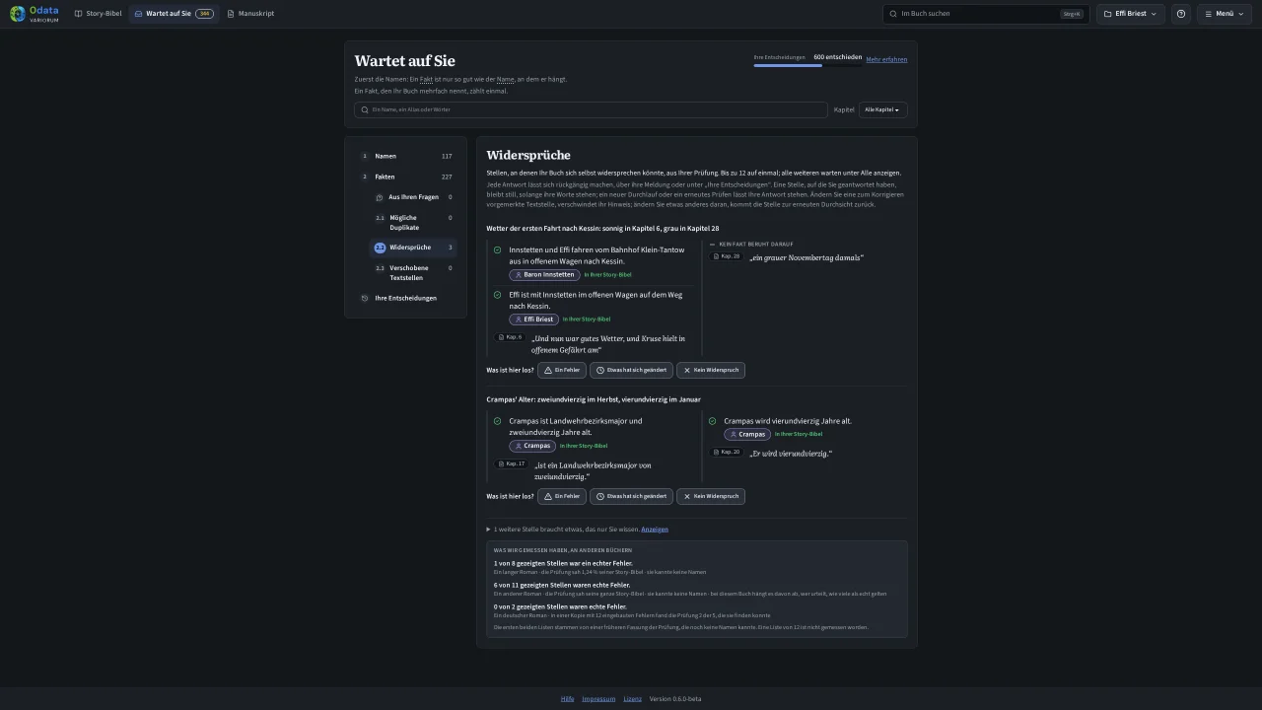Open Verschobene Textstellen section
This screenshot has width=1262, height=710.
tap(413, 273)
